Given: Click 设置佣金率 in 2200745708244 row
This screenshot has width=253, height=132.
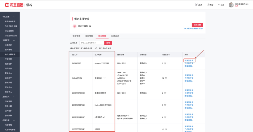Looking at the screenshot, I should click(189, 90).
